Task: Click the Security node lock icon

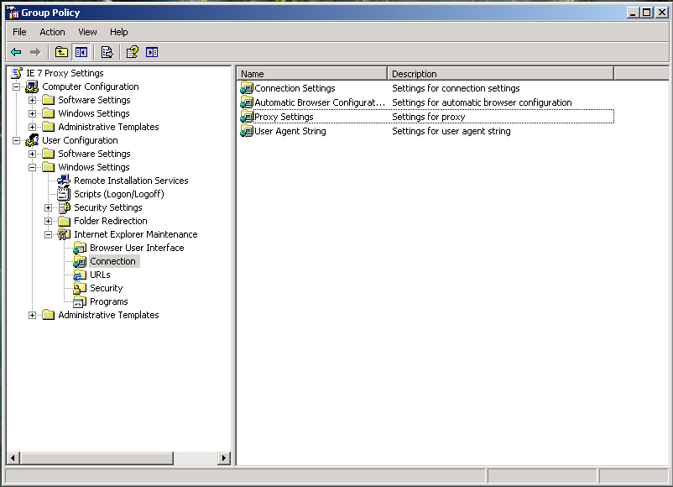Action: (x=80, y=288)
